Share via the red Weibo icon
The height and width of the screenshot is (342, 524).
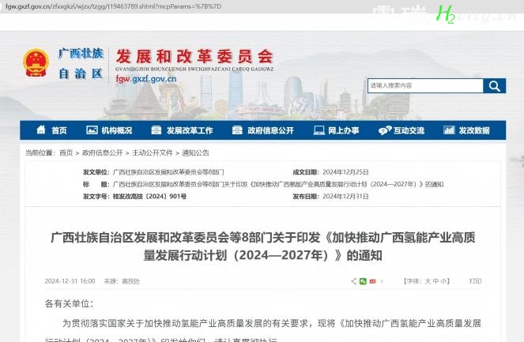pyautogui.click(x=372, y=281)
